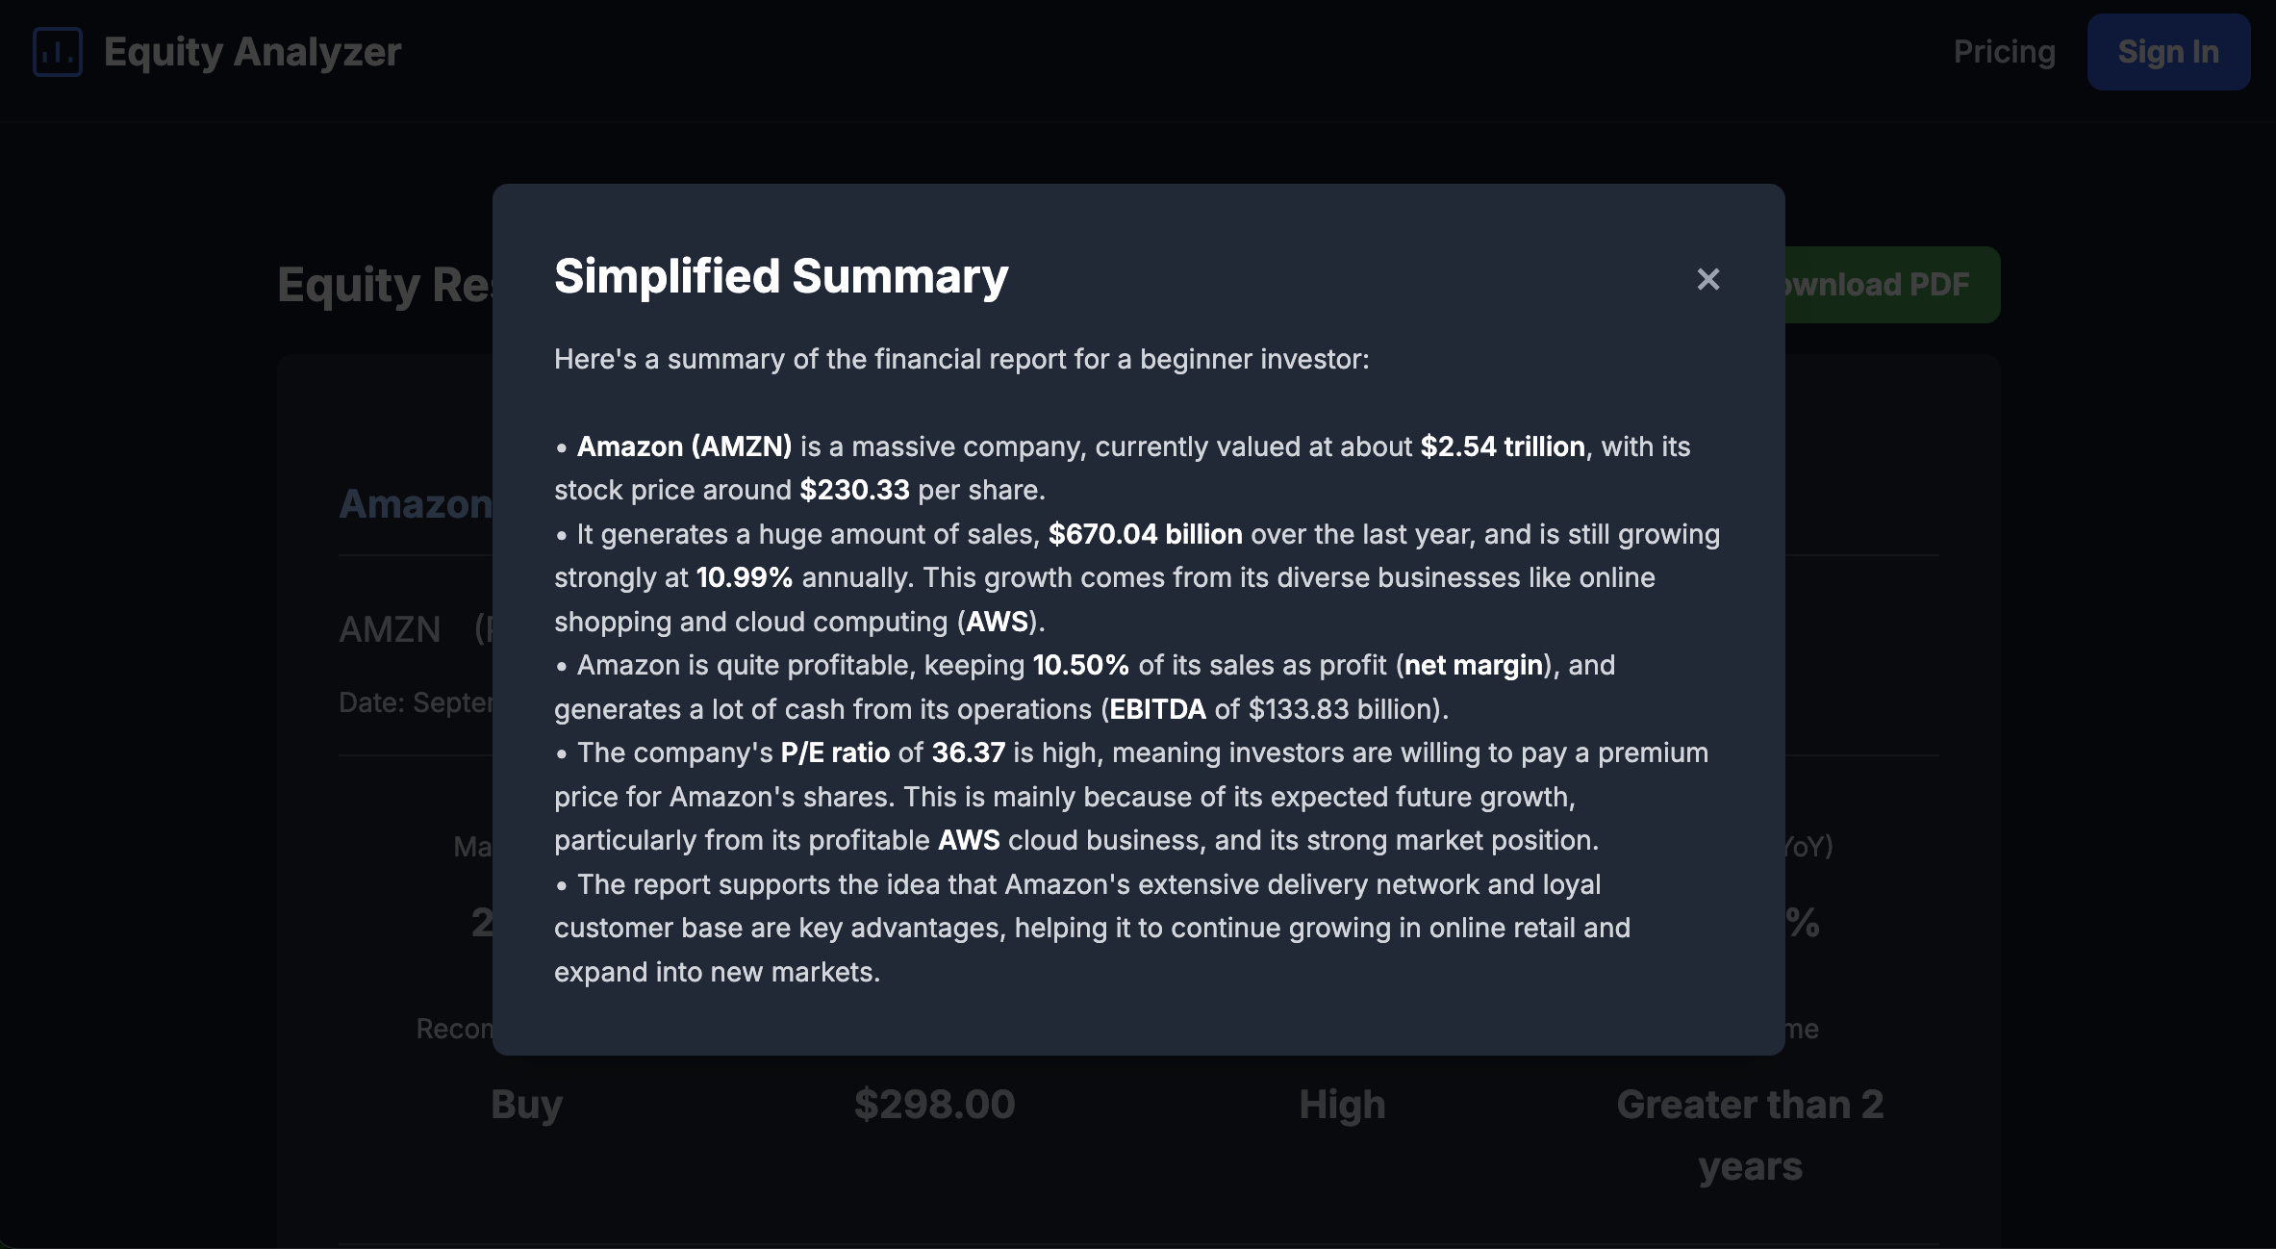Image resolution: width=2276 pixels, height=1249 pixels.
Task: Click the Simplified Summary dialog title
Action: pyautogui.click(x=780, y=277)
